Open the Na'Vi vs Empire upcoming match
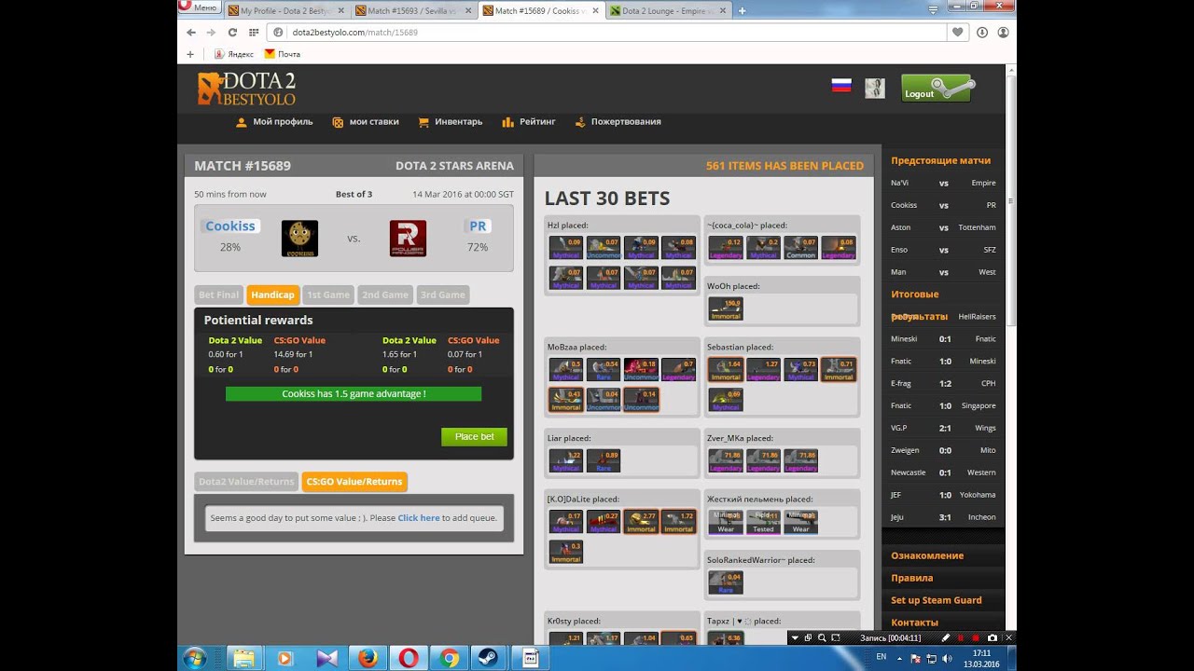1194x671 pixels. click(943, 183)
